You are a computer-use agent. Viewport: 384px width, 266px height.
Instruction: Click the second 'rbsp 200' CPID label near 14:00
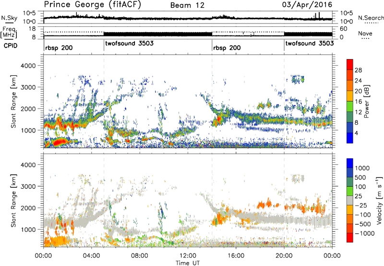(227, 48)
